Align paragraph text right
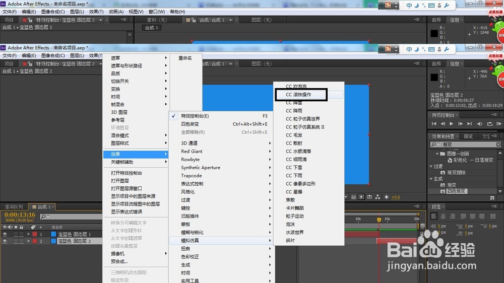 452,216
